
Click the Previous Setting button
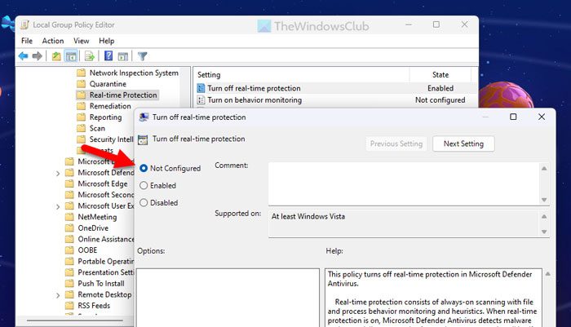396,144
